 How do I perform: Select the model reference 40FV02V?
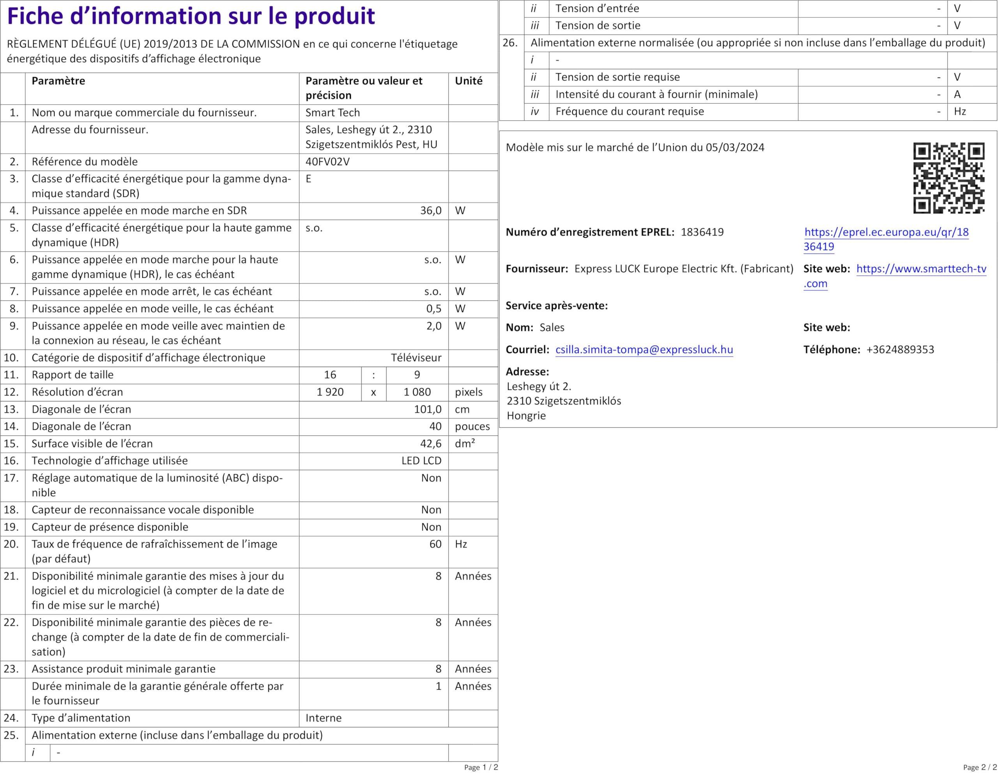point(327,162)
